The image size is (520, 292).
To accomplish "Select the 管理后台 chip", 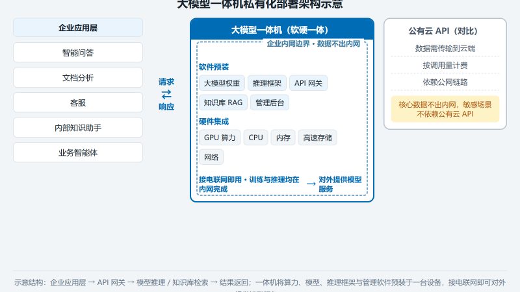I will 270,103.
